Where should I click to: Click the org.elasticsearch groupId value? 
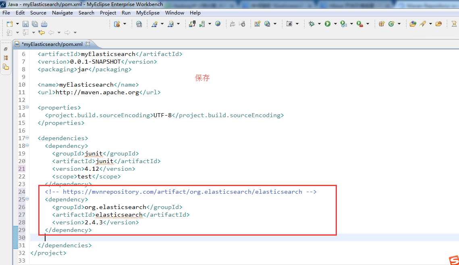coord(115,207)
